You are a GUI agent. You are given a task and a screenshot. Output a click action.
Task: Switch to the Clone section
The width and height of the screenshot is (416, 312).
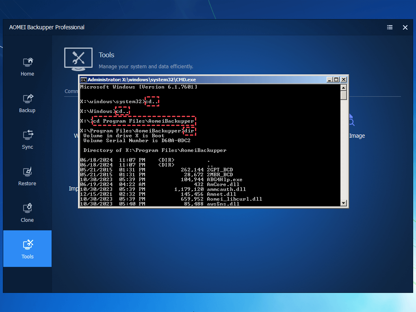(27, 213)
